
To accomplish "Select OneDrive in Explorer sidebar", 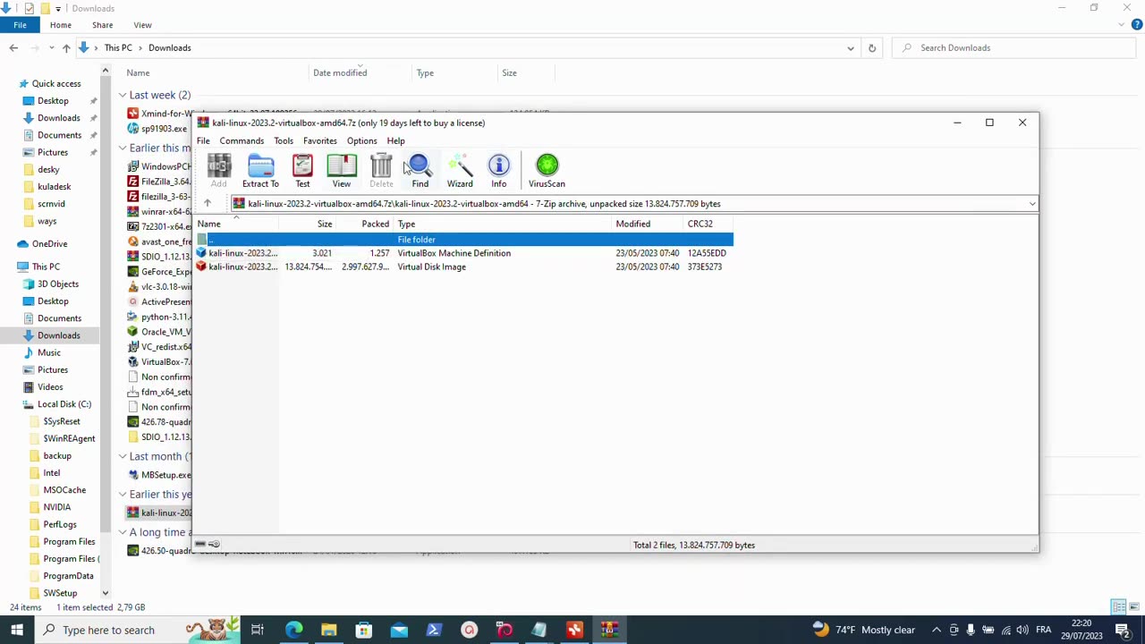I will 49,243.
